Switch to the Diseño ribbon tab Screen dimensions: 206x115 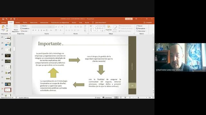click(25, 23)
